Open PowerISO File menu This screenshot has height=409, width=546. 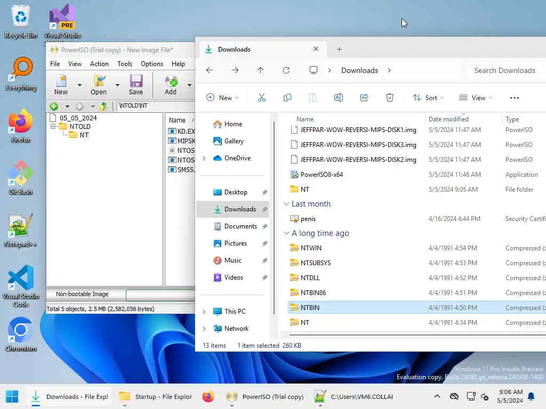tap(55, 64)
